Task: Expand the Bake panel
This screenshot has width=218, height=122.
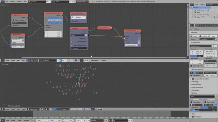Action: click(193, 114)
